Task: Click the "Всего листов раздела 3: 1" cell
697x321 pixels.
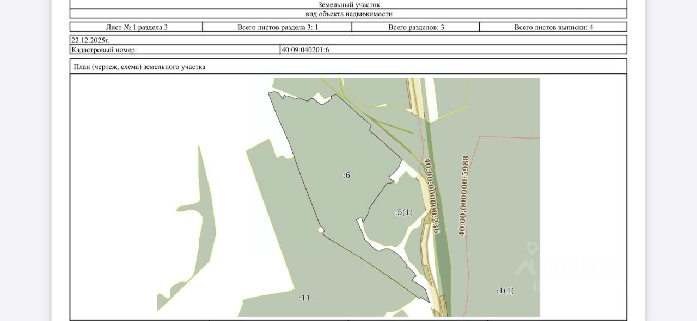Action: pos(277,27)
